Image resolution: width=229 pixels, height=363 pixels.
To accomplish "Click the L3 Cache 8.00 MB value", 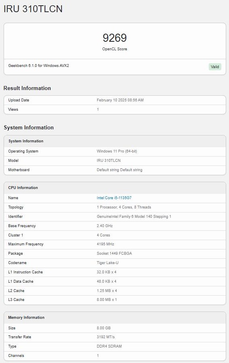I will pos(107,300).
